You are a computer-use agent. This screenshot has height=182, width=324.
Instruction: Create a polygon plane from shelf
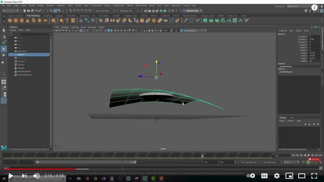39,20
